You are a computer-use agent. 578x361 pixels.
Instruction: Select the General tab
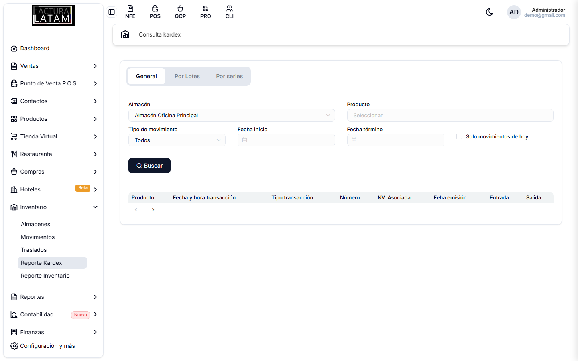pos(147,76)
